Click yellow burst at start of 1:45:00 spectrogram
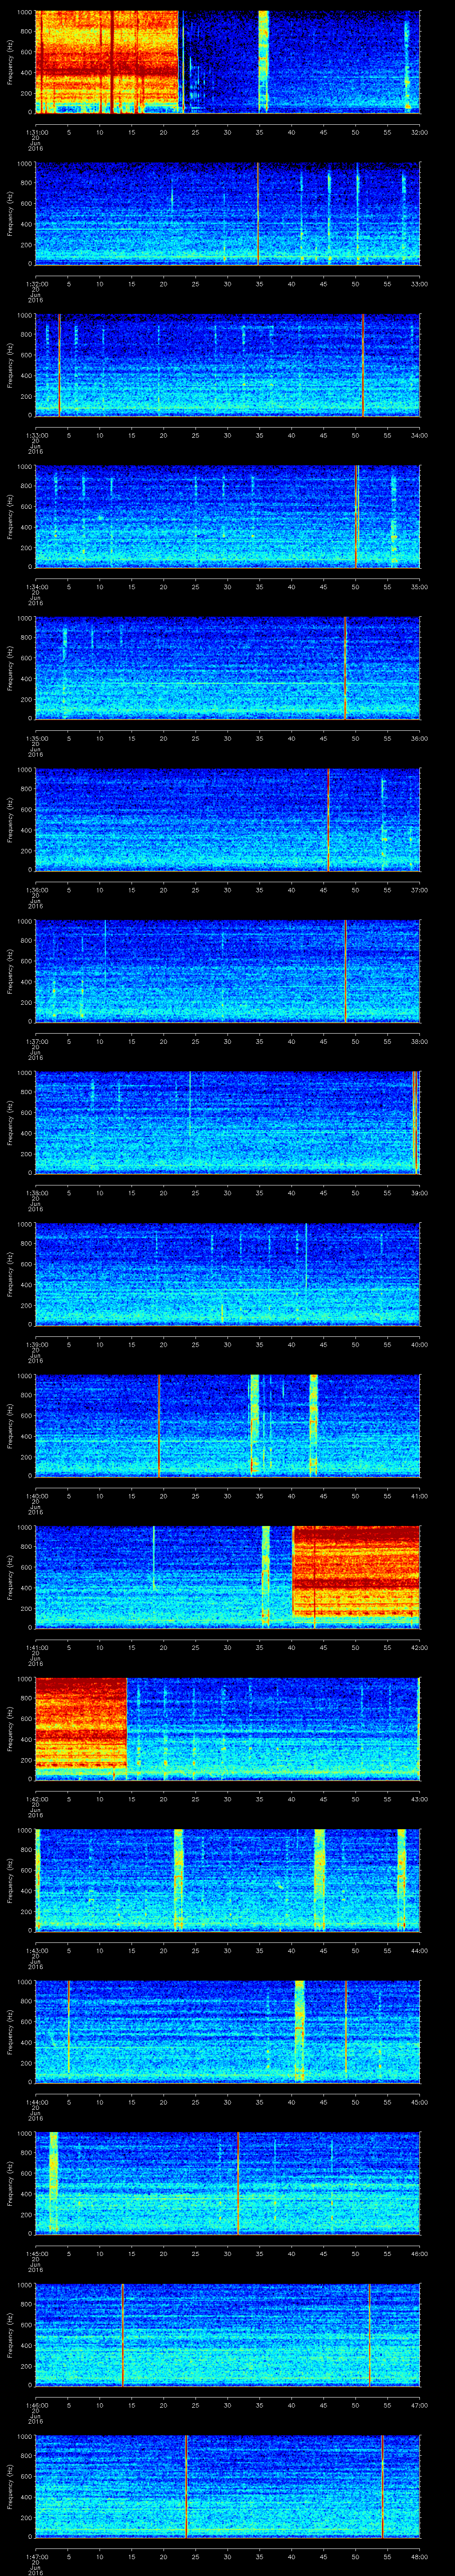This screenshot has height=2576, width=455. coord(53,2180)
